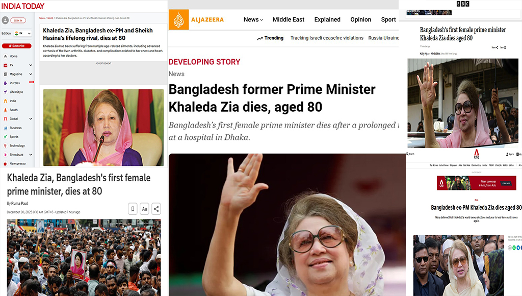
Task: Expand the Magazine sidebar chevron
Action: (31, 75)
